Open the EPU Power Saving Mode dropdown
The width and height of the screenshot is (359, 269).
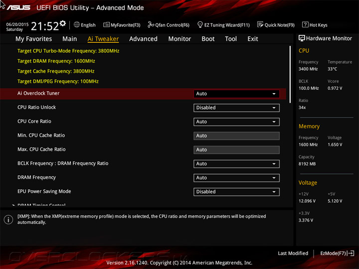(x=236, y=192)
